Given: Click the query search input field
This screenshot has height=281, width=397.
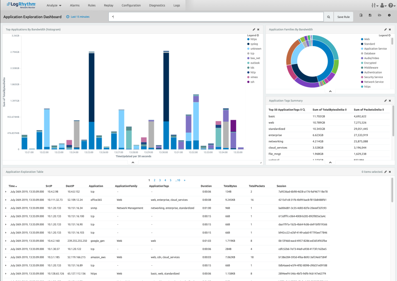Looking at the screenshot, I should [x=216, y=17].
